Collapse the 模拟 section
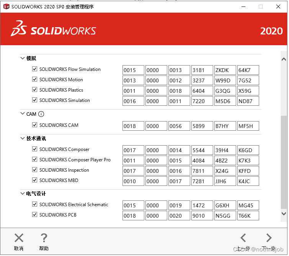 tap(22, 58)
